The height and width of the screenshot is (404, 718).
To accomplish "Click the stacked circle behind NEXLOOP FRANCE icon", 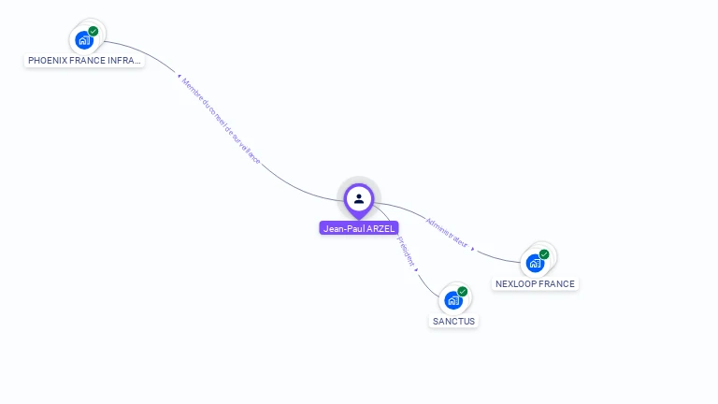I will (551, 250).
